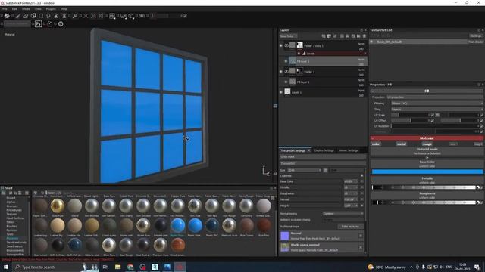Hide the Folder 1 layer group
This screenshot has height=272, width=485.
(281, 72)
